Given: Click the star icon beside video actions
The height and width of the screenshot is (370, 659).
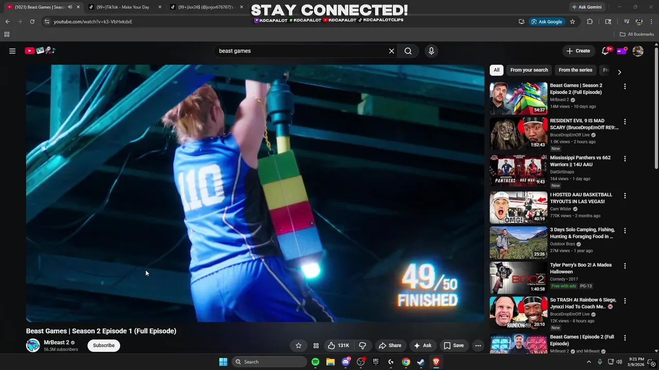Looking at the screenshot, I should pyautogui.click(x=299, y=345).
